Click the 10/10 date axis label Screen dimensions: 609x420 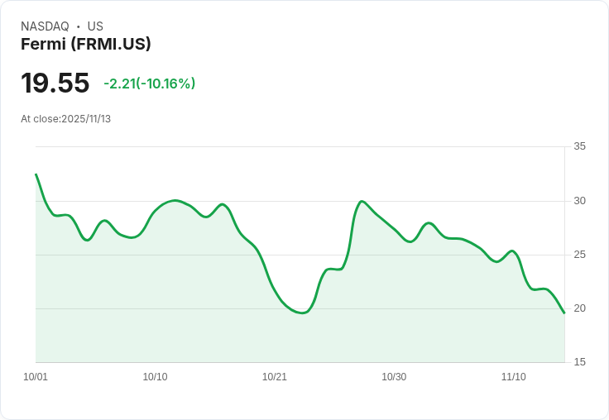pyautogui.click(x=155, y=377)
